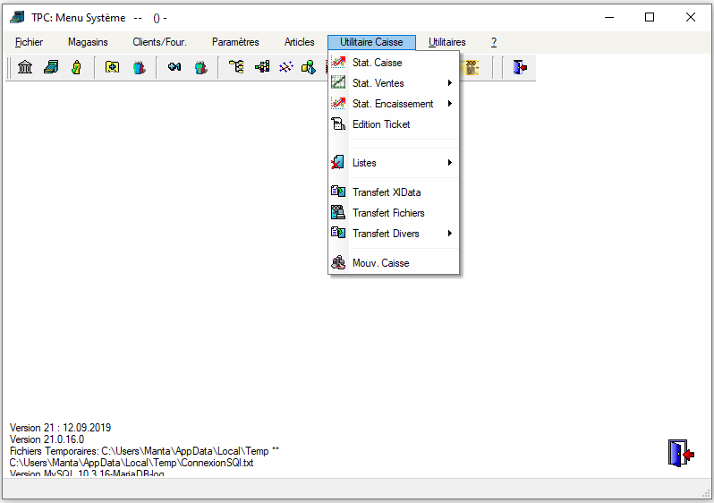This screenshot has height=503, width=714.
Task: Click the crossed dotted lines toolbar icon
Action: pos(286,67)
